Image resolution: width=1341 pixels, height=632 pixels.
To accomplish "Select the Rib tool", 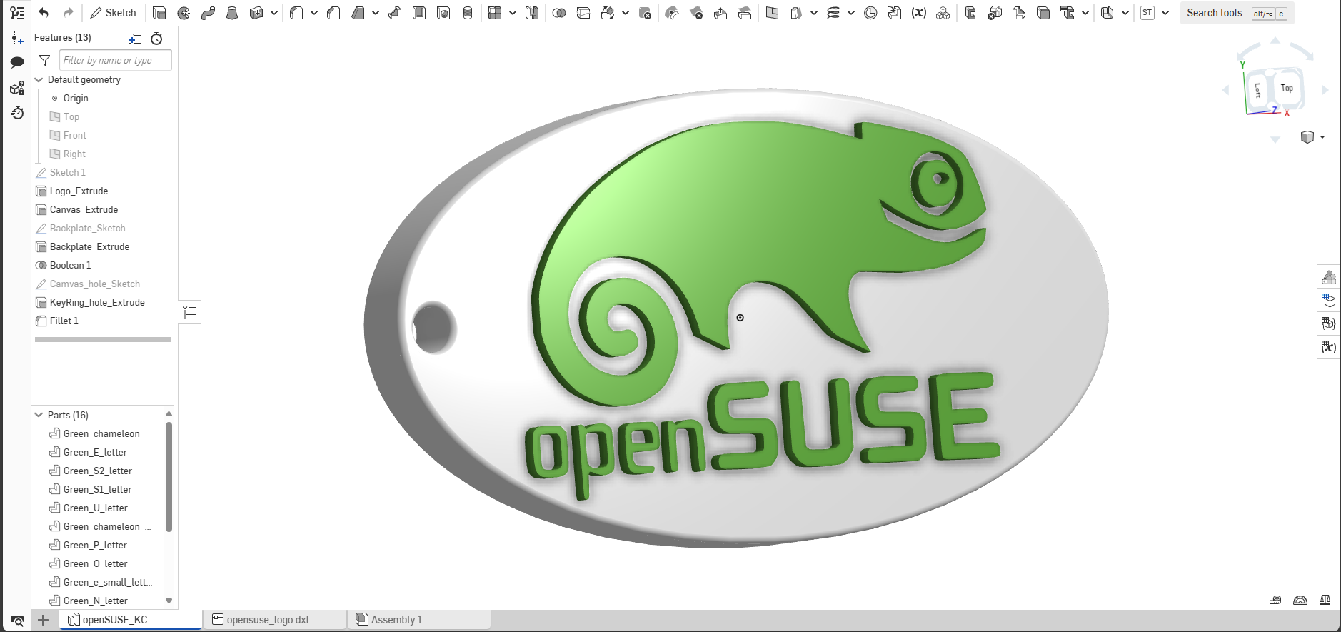I will point(395,13).
